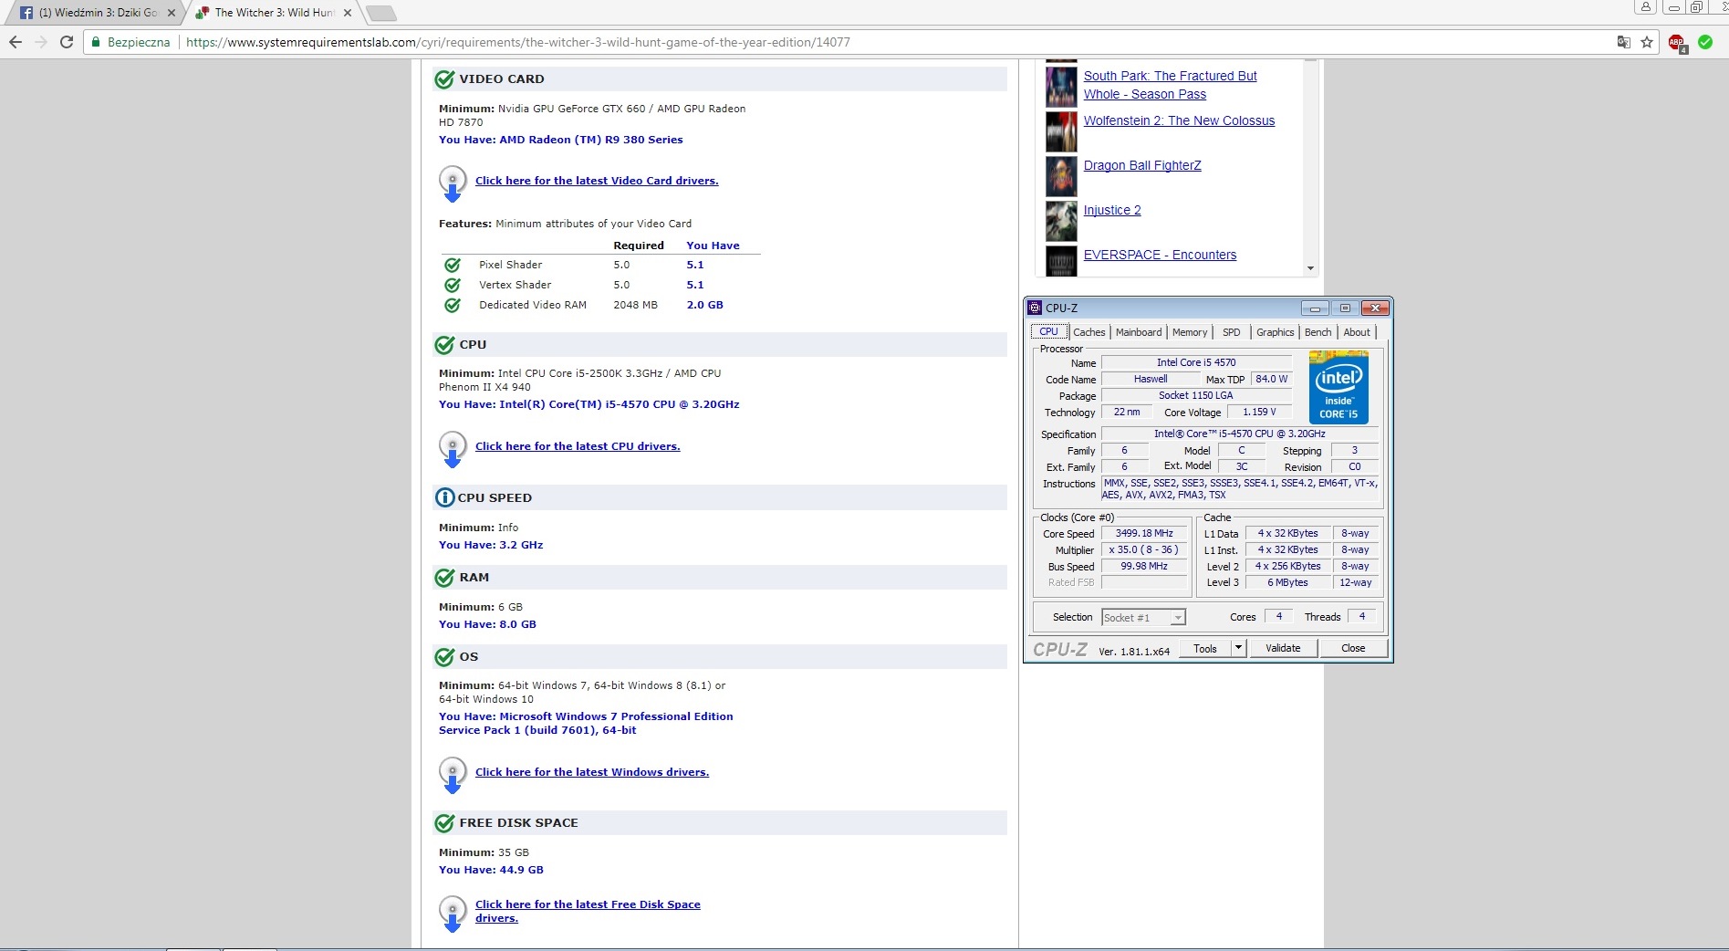1729x951 pixels.
Task: Open the latest Free Disk Space drivers link
Action: tap(588, 911)
